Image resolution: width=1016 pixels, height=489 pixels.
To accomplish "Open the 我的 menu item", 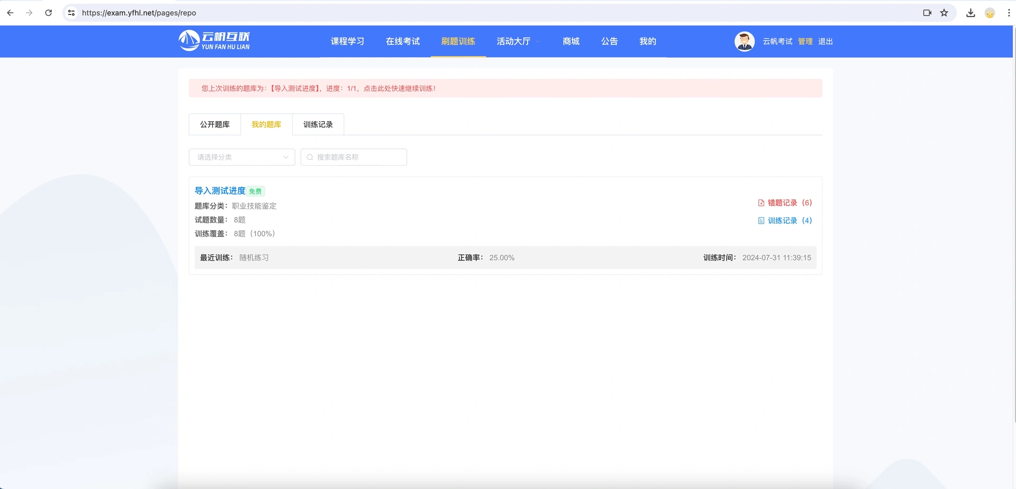I will coord(648,41).
